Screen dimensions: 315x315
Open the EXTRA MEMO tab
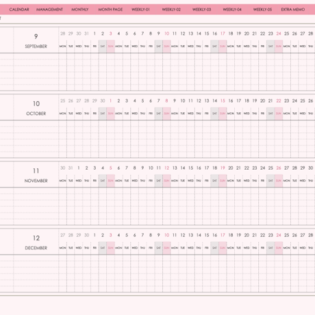pyautogui.click(x=293, y=10)
